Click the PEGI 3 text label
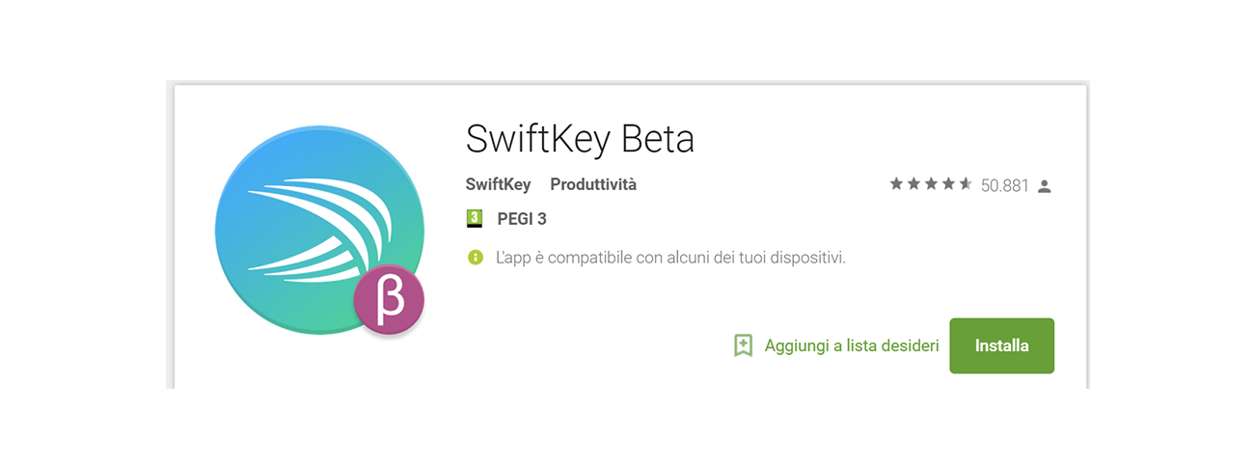This screenshot has height=468, width=1254. click(x=522, y=219)
